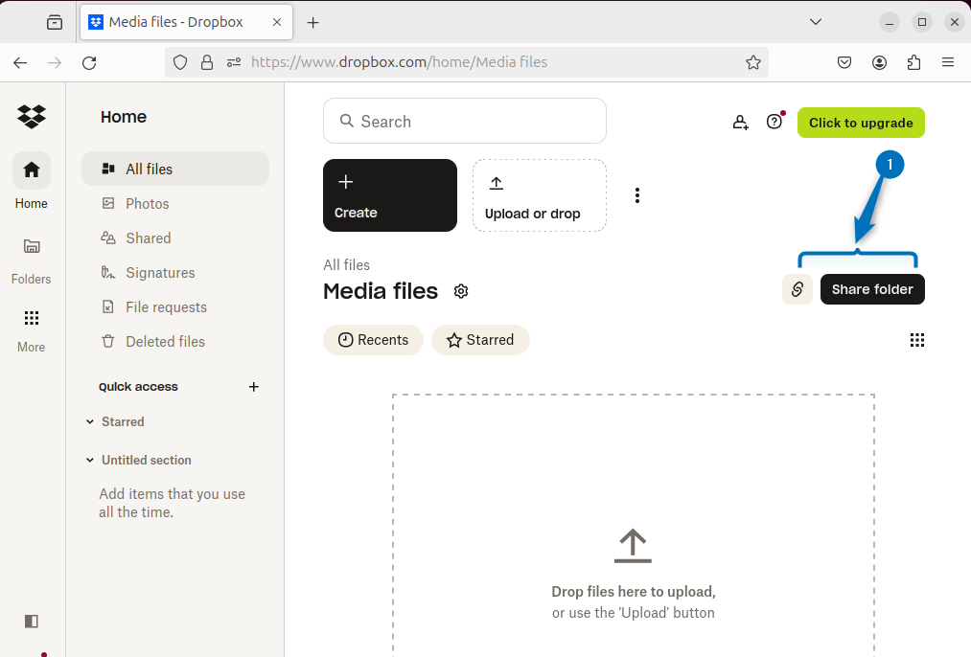Collapse the Untitled section
Viewport: 971px width, 657px height.
point(91,460)
